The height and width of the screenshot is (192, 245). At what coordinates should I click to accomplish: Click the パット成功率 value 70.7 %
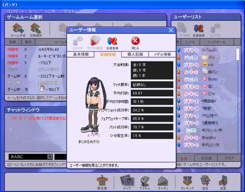pyautogui.click(x=152, y=127)
